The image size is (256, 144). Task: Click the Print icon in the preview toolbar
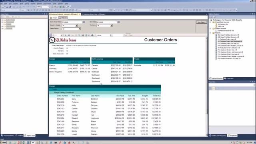(83, 35)
